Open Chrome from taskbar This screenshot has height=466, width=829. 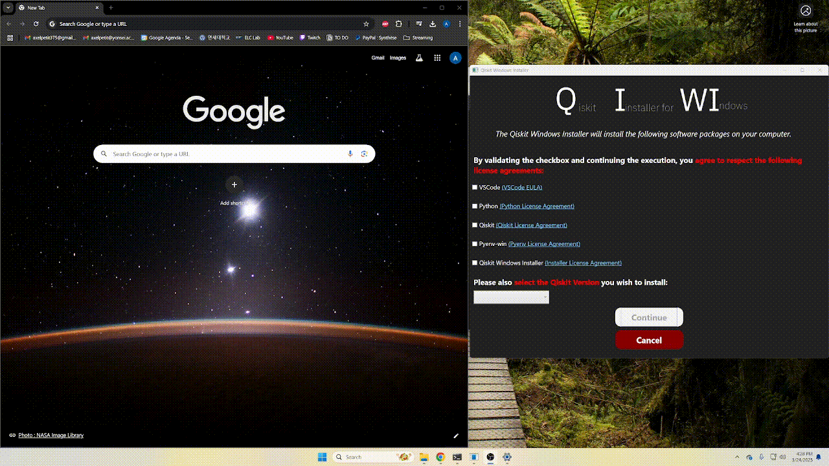tap(440, 457)
